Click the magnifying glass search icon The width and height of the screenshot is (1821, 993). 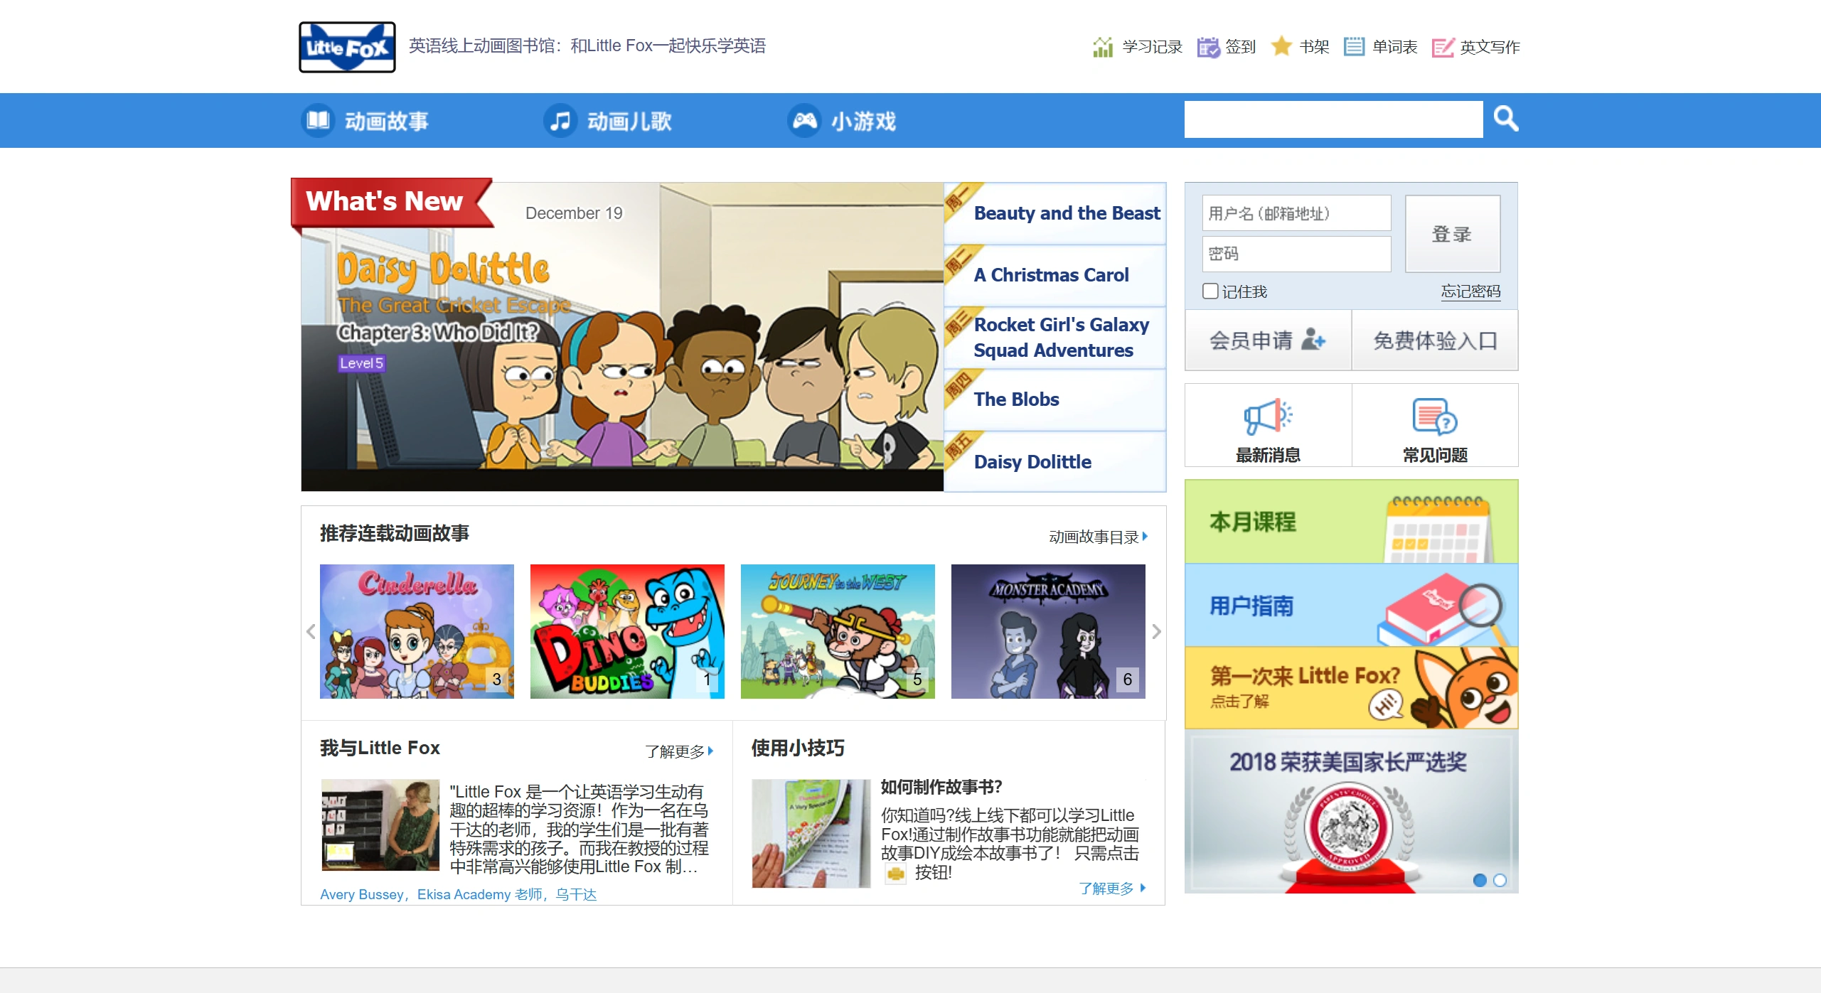click(1505, 119)
